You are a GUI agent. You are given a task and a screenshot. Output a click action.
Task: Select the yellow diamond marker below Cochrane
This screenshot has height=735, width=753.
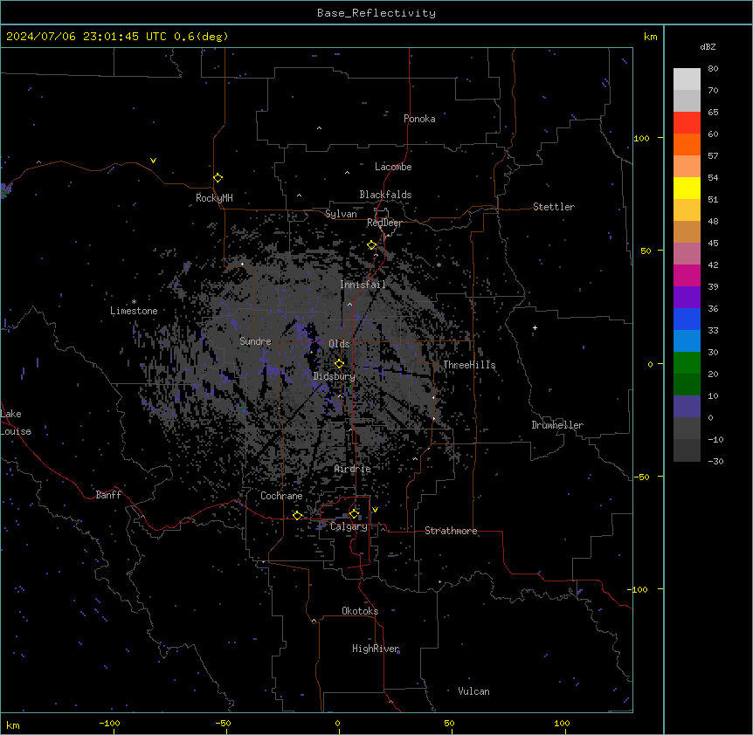point(297,515)
